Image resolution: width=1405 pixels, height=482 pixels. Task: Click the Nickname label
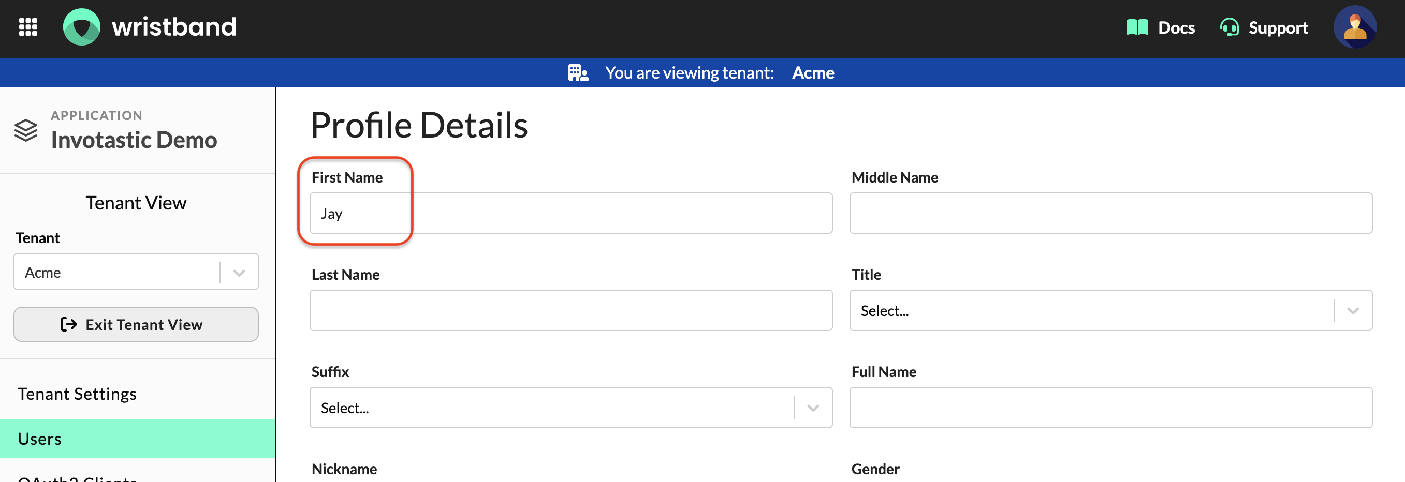(344, 469)
